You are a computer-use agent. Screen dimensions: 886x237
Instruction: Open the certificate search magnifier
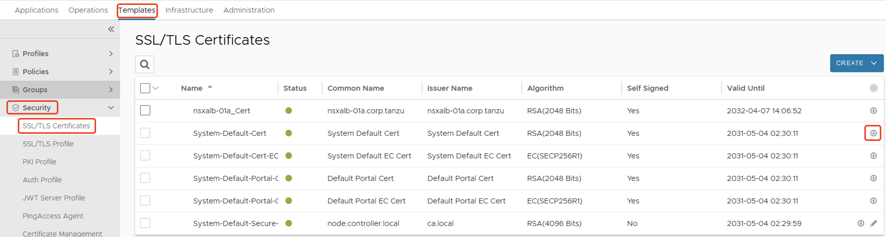point(145,64)
